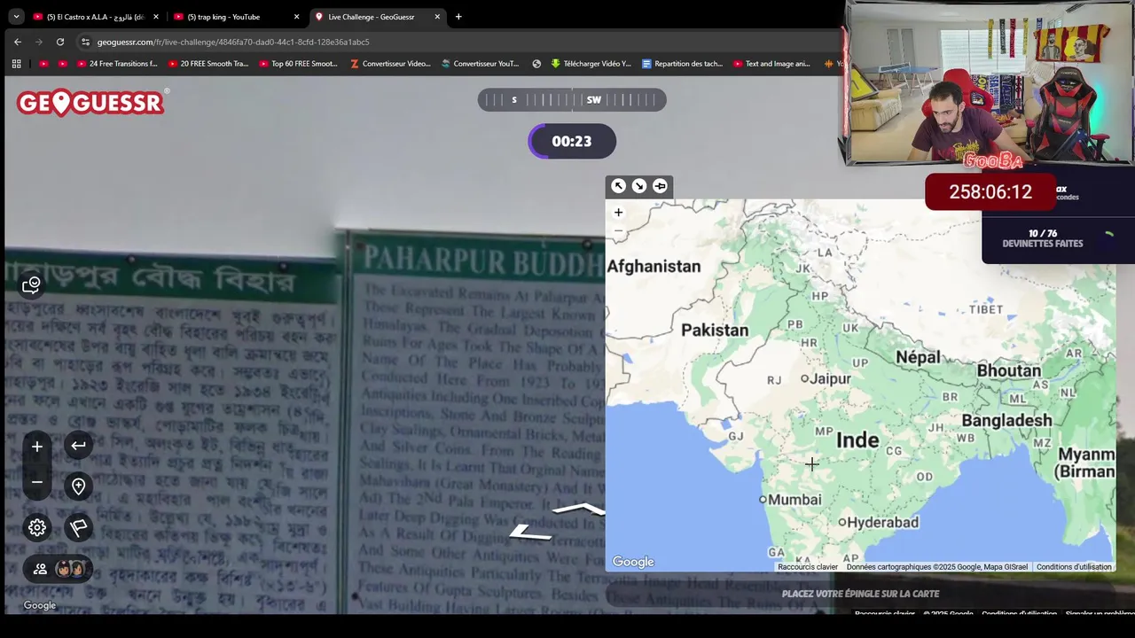The height and width of the screenshot is (638, 1135).
Task: Click Jaipur on the map
Action: (x=826, y=378)
